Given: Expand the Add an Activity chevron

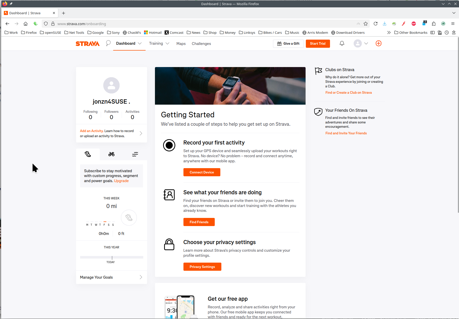Looking at the screenshot, I should (x=141, y=133).
